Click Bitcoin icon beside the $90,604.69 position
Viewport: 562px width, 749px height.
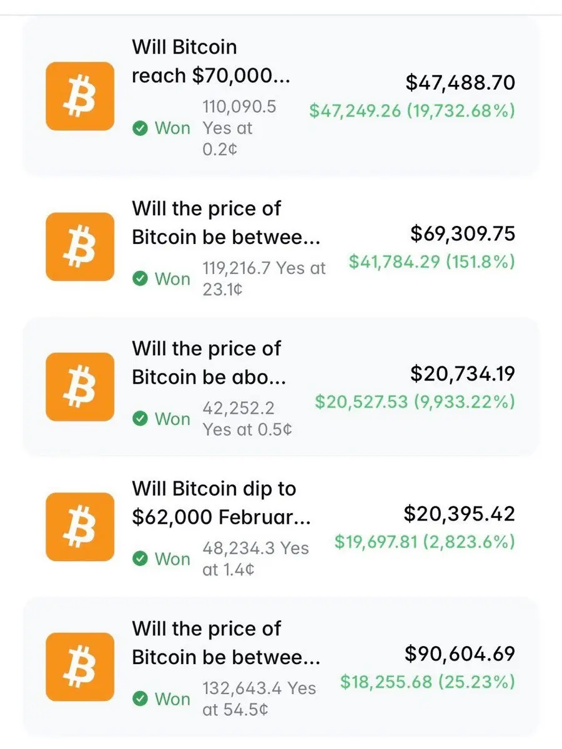tap(80, 667)
